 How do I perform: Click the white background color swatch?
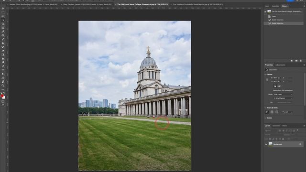point(4,97)
